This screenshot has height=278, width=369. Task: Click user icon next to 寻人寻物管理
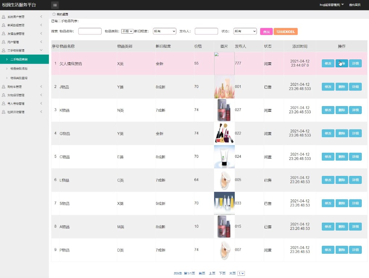point(4,104)
